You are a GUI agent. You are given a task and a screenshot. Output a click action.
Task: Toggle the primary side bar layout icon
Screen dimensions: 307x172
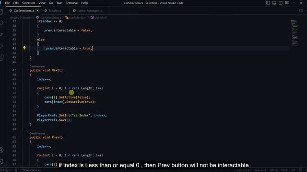[x=268, y=3]
